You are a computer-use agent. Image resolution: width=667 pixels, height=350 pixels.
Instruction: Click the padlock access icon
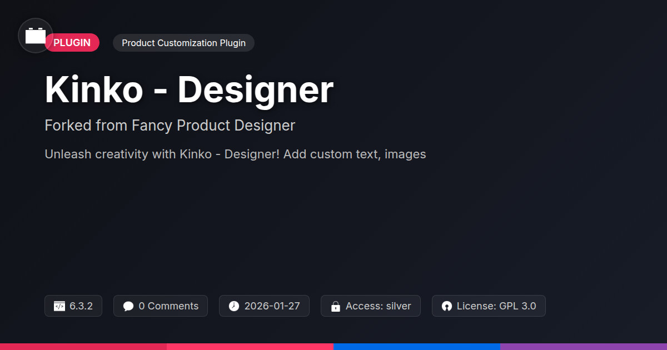tap(335, 306)
